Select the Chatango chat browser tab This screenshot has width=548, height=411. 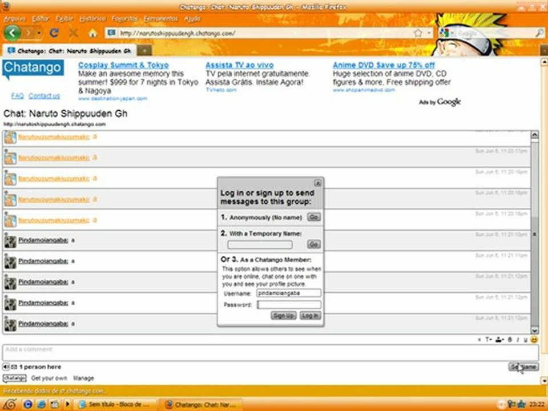(70, 51)
